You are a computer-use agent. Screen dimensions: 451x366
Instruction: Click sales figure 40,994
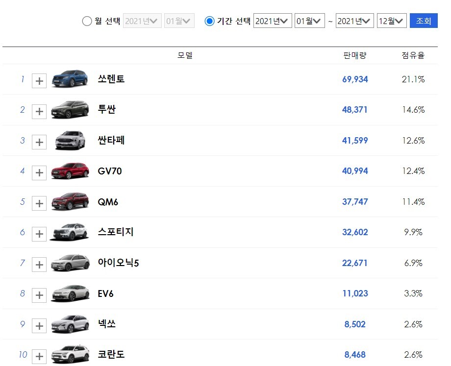tap(355, 171)
